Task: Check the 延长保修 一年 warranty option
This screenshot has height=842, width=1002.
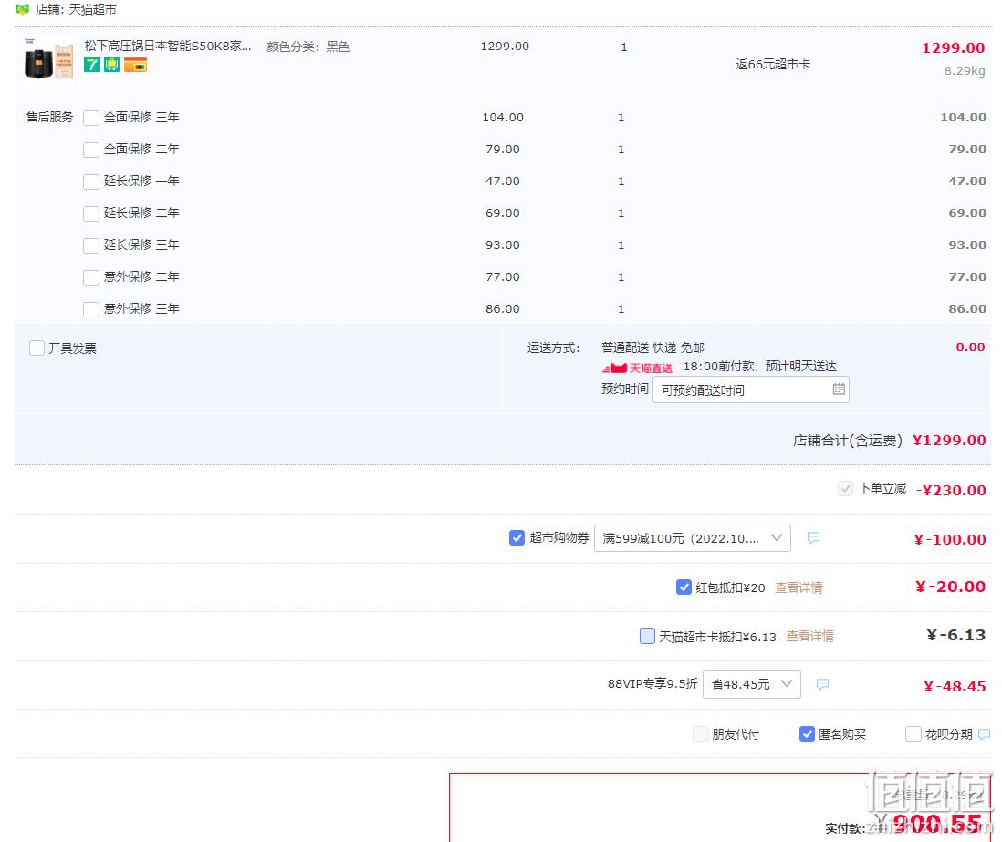Action: pyautogui.click(x=91, y=182)
